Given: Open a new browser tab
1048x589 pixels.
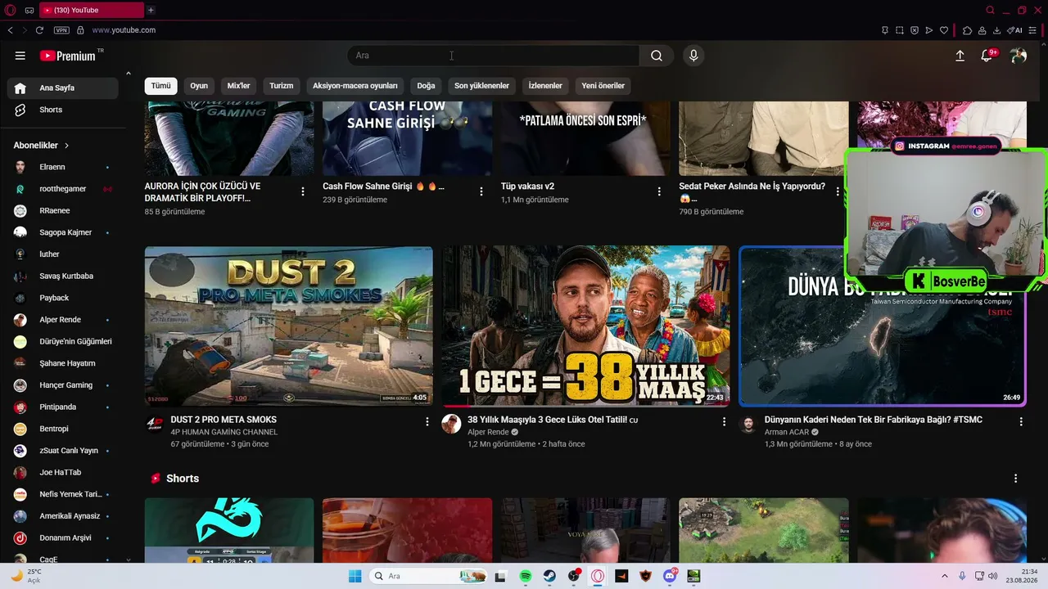Looking at the screenshot, I should [151, 10].
